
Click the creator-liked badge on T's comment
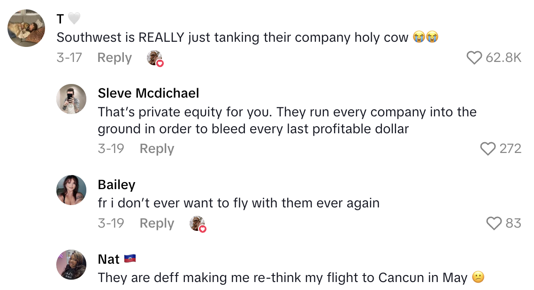[x=155, y=59]
